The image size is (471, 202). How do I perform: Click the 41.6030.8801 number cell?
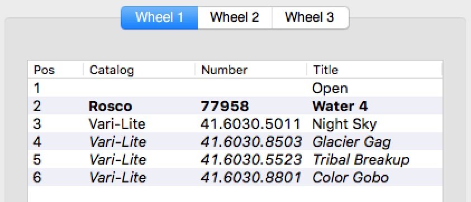coord(251,177)
